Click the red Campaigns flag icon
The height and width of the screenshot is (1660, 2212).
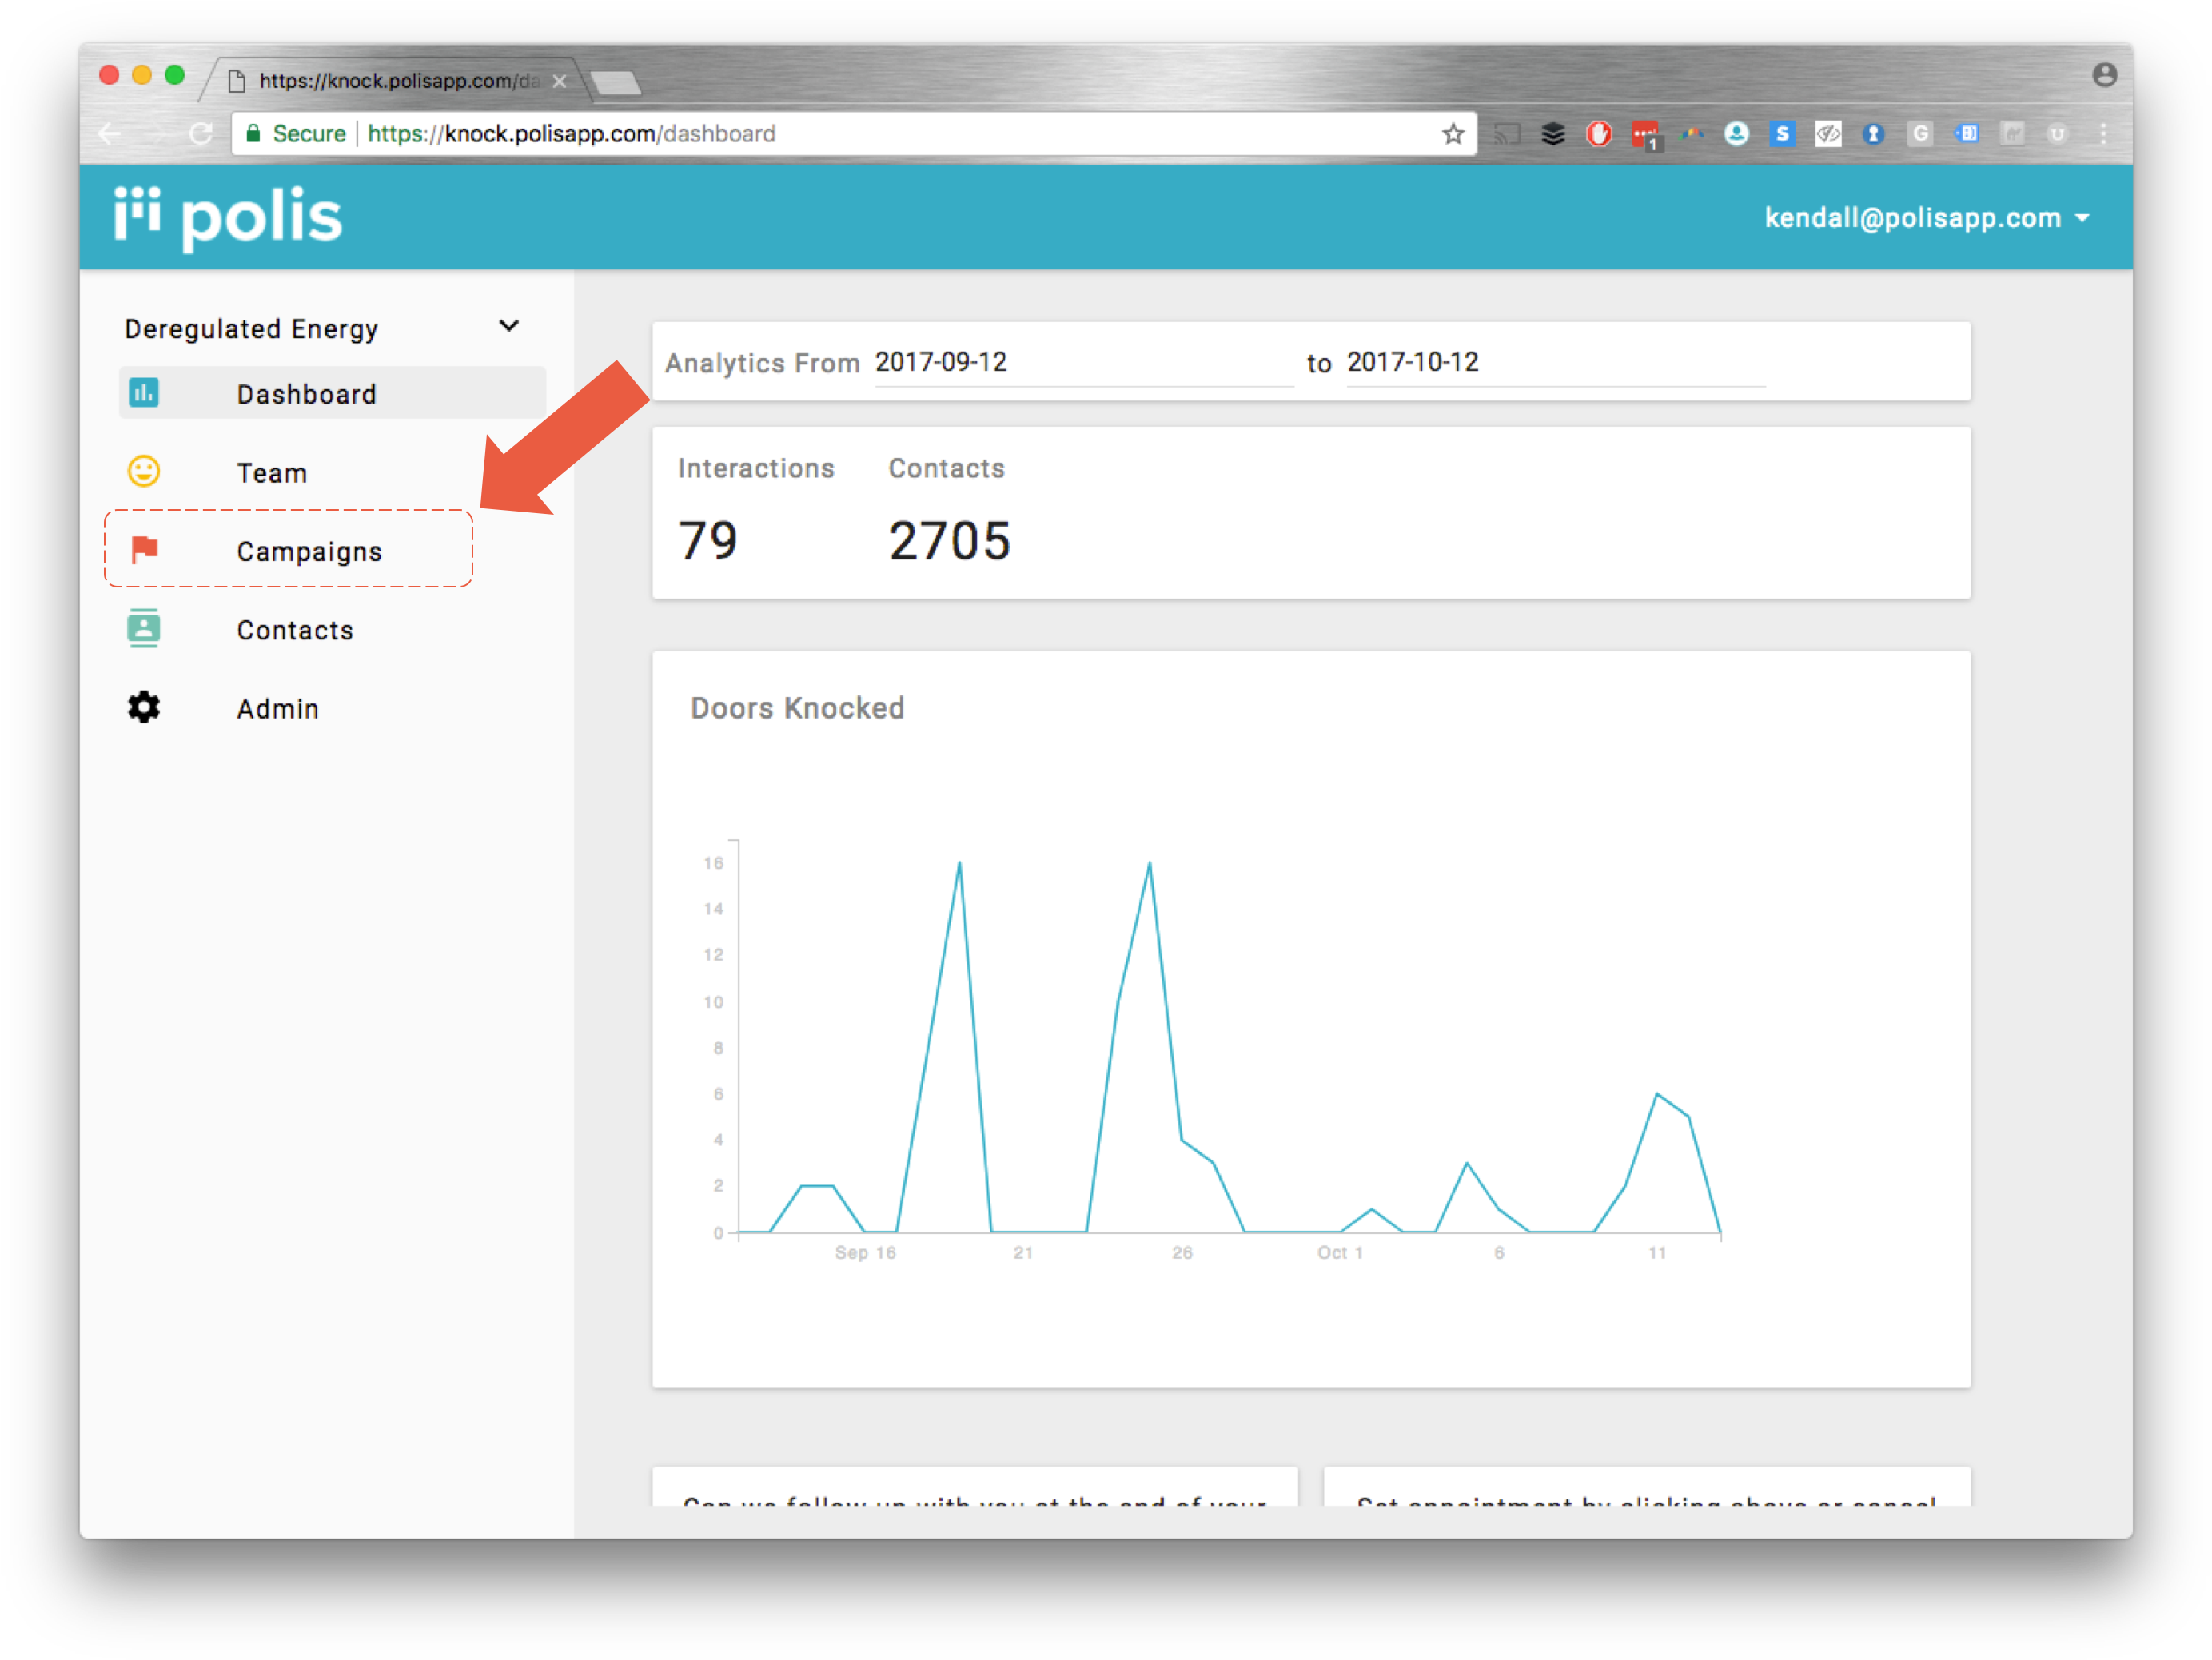[x=144, y=549]
